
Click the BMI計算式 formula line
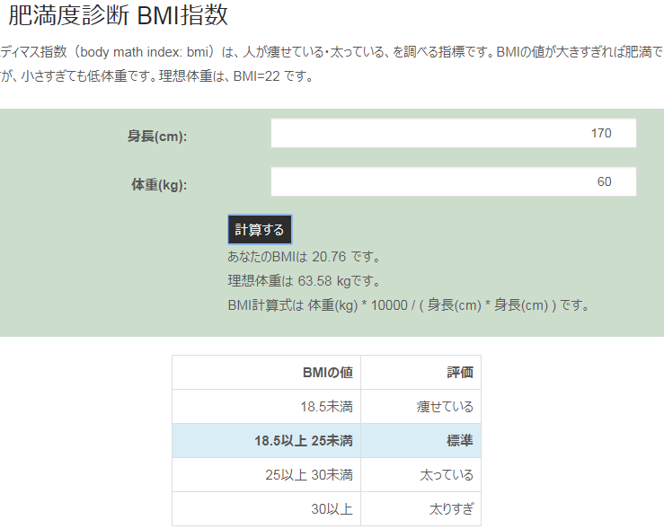[410, 304]
